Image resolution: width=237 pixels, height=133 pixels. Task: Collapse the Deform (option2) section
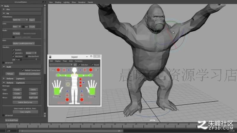point(4,83)
